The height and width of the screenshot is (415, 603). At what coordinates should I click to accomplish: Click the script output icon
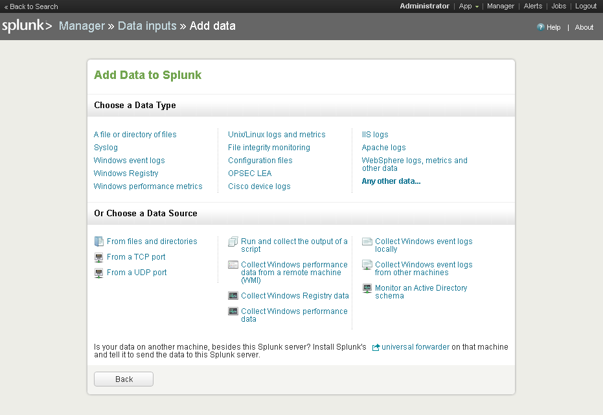point(233,241)
